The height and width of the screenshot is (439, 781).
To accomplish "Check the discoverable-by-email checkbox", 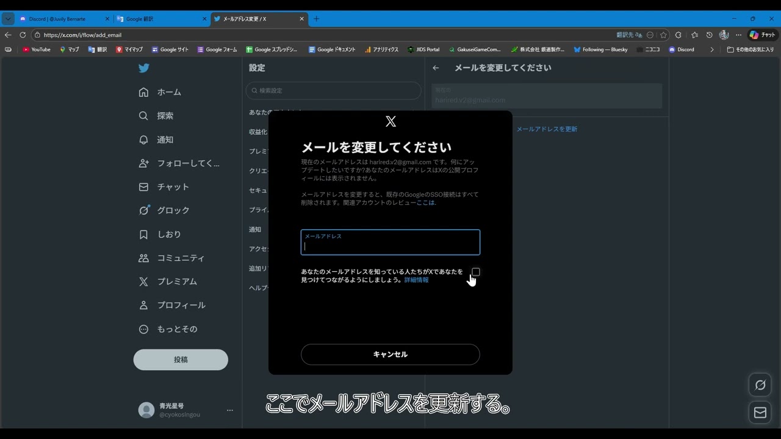I will [476, 272].
